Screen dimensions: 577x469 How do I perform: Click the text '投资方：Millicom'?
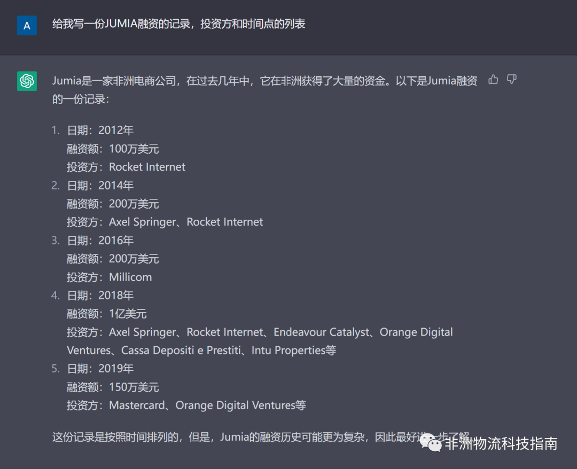110,277
